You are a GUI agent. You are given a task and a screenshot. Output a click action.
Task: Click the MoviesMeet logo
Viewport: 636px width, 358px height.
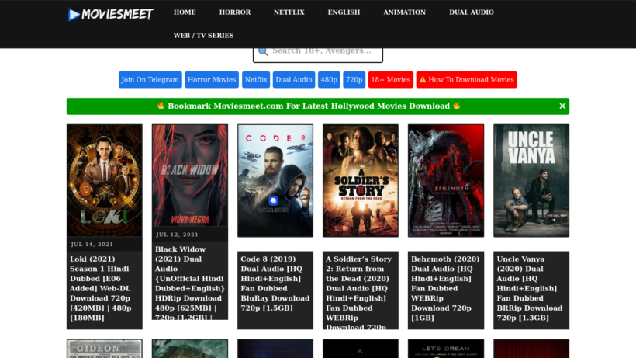click(x=110, y=14)
